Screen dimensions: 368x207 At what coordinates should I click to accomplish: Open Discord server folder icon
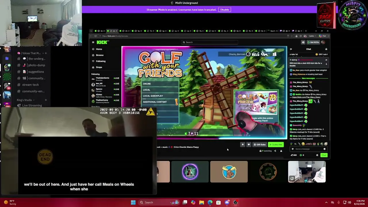7,58
